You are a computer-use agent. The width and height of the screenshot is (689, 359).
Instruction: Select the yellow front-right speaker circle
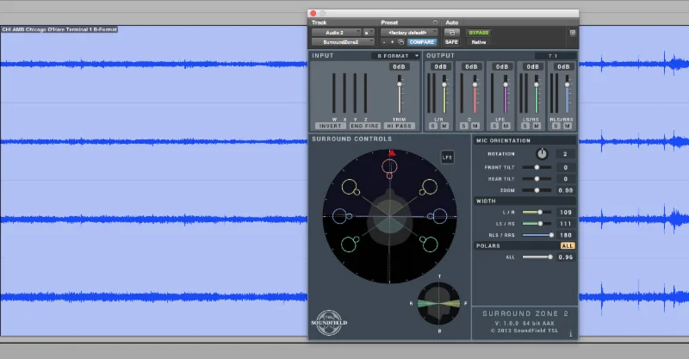[430, 187]
